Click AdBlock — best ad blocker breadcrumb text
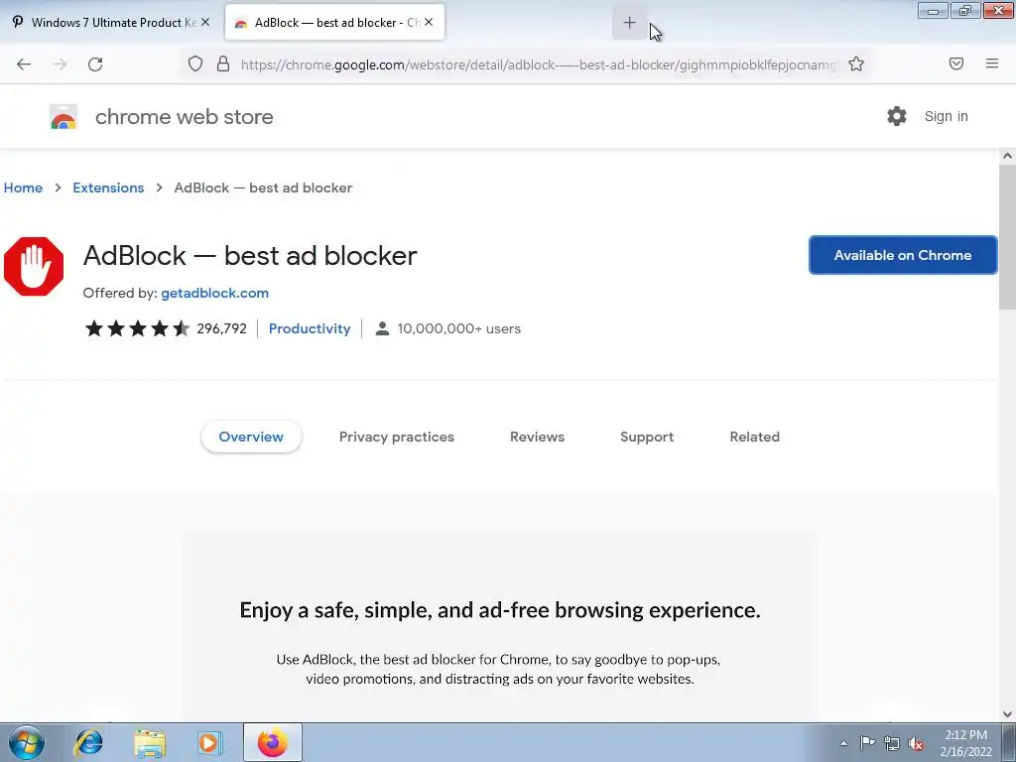This screenshot has width=1016, height=762. 263,188
